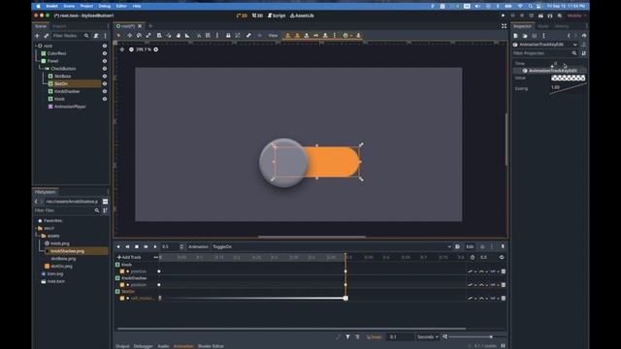Select the Scale Mode tool
This screenshot has height=349, width=621.
click(x=148, y=36)
